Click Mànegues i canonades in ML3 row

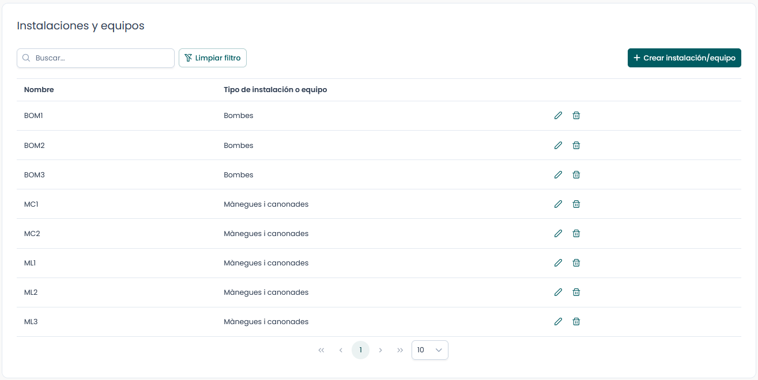click(x=266, y=321)
